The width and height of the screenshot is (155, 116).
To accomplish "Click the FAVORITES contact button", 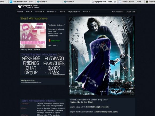I will tap(54, 63).
